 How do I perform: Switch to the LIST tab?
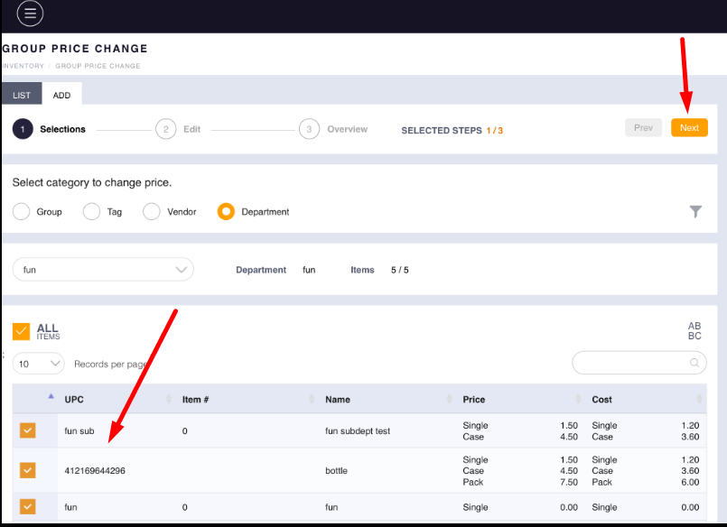(22, 95)
